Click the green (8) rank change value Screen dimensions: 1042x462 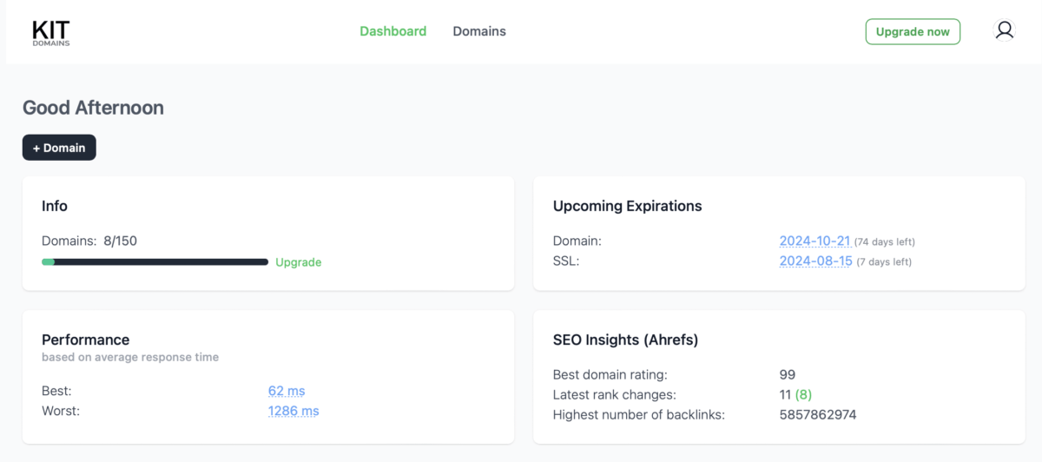pos(803,395)
